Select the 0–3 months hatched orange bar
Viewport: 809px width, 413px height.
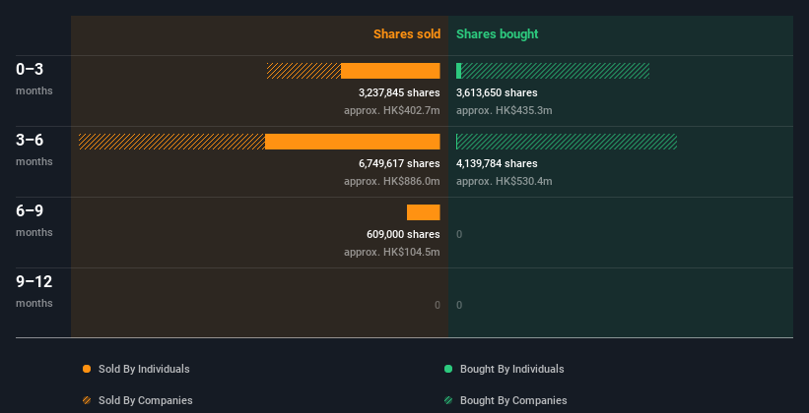pyautogui.click(x=303, y=71)
